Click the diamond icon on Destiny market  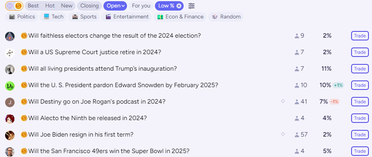tap(283, 101)
